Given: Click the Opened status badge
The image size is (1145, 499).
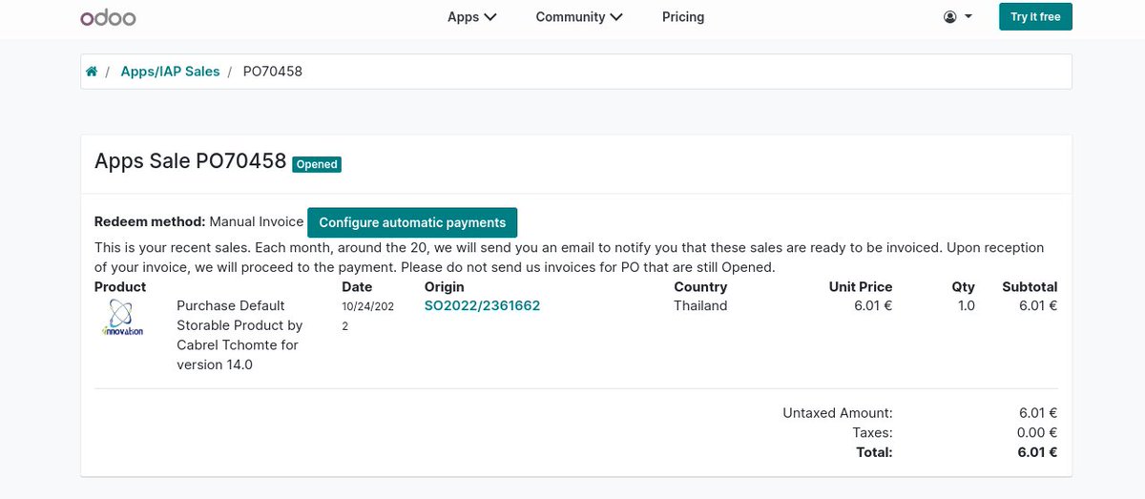Looking at the screenshot, I should coord(317,164).
